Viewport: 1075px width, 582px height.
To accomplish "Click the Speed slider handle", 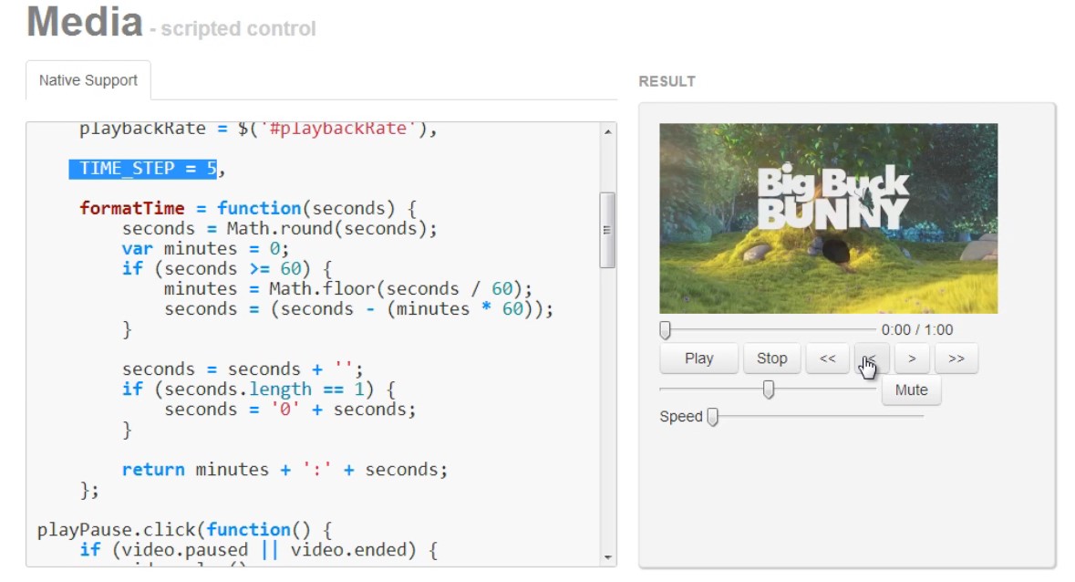I will coord(713,417).
